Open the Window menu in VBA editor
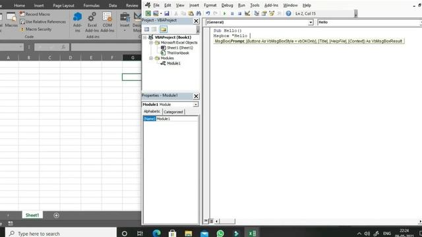This screenshot has width=422, height=237. (290, 5)
